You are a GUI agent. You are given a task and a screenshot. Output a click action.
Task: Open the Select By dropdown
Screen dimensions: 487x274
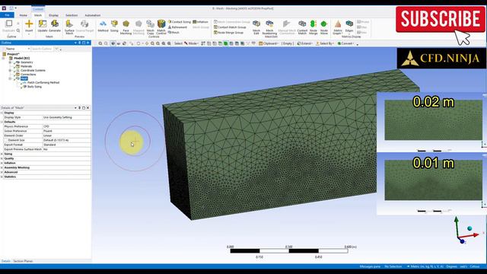pyautogui.click(x=325, y=43)
